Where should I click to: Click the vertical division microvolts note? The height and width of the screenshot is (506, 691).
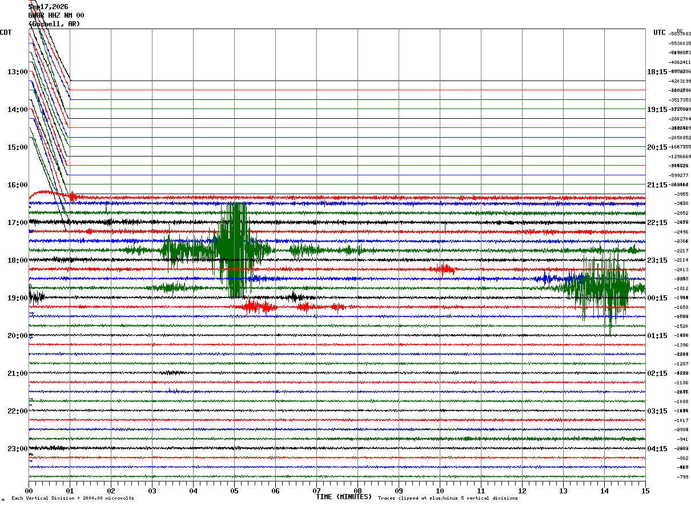click(x=73, y=499)
